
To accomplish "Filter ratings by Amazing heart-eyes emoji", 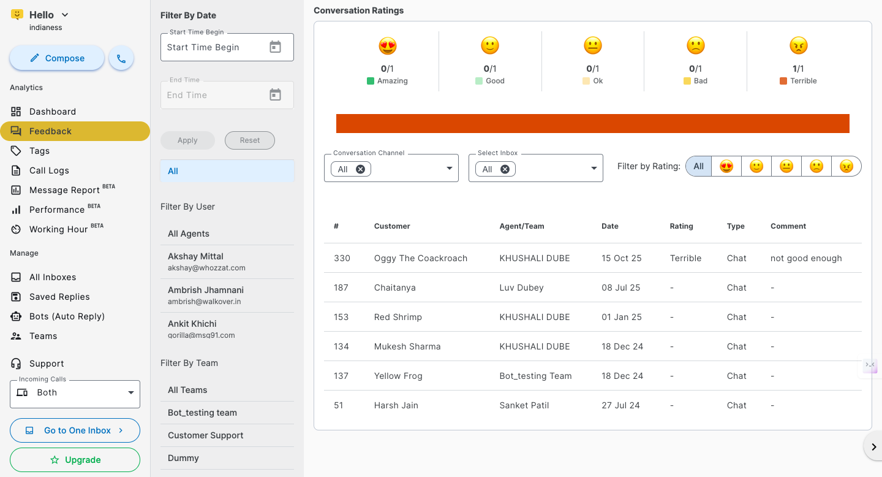I will point(726,166).
